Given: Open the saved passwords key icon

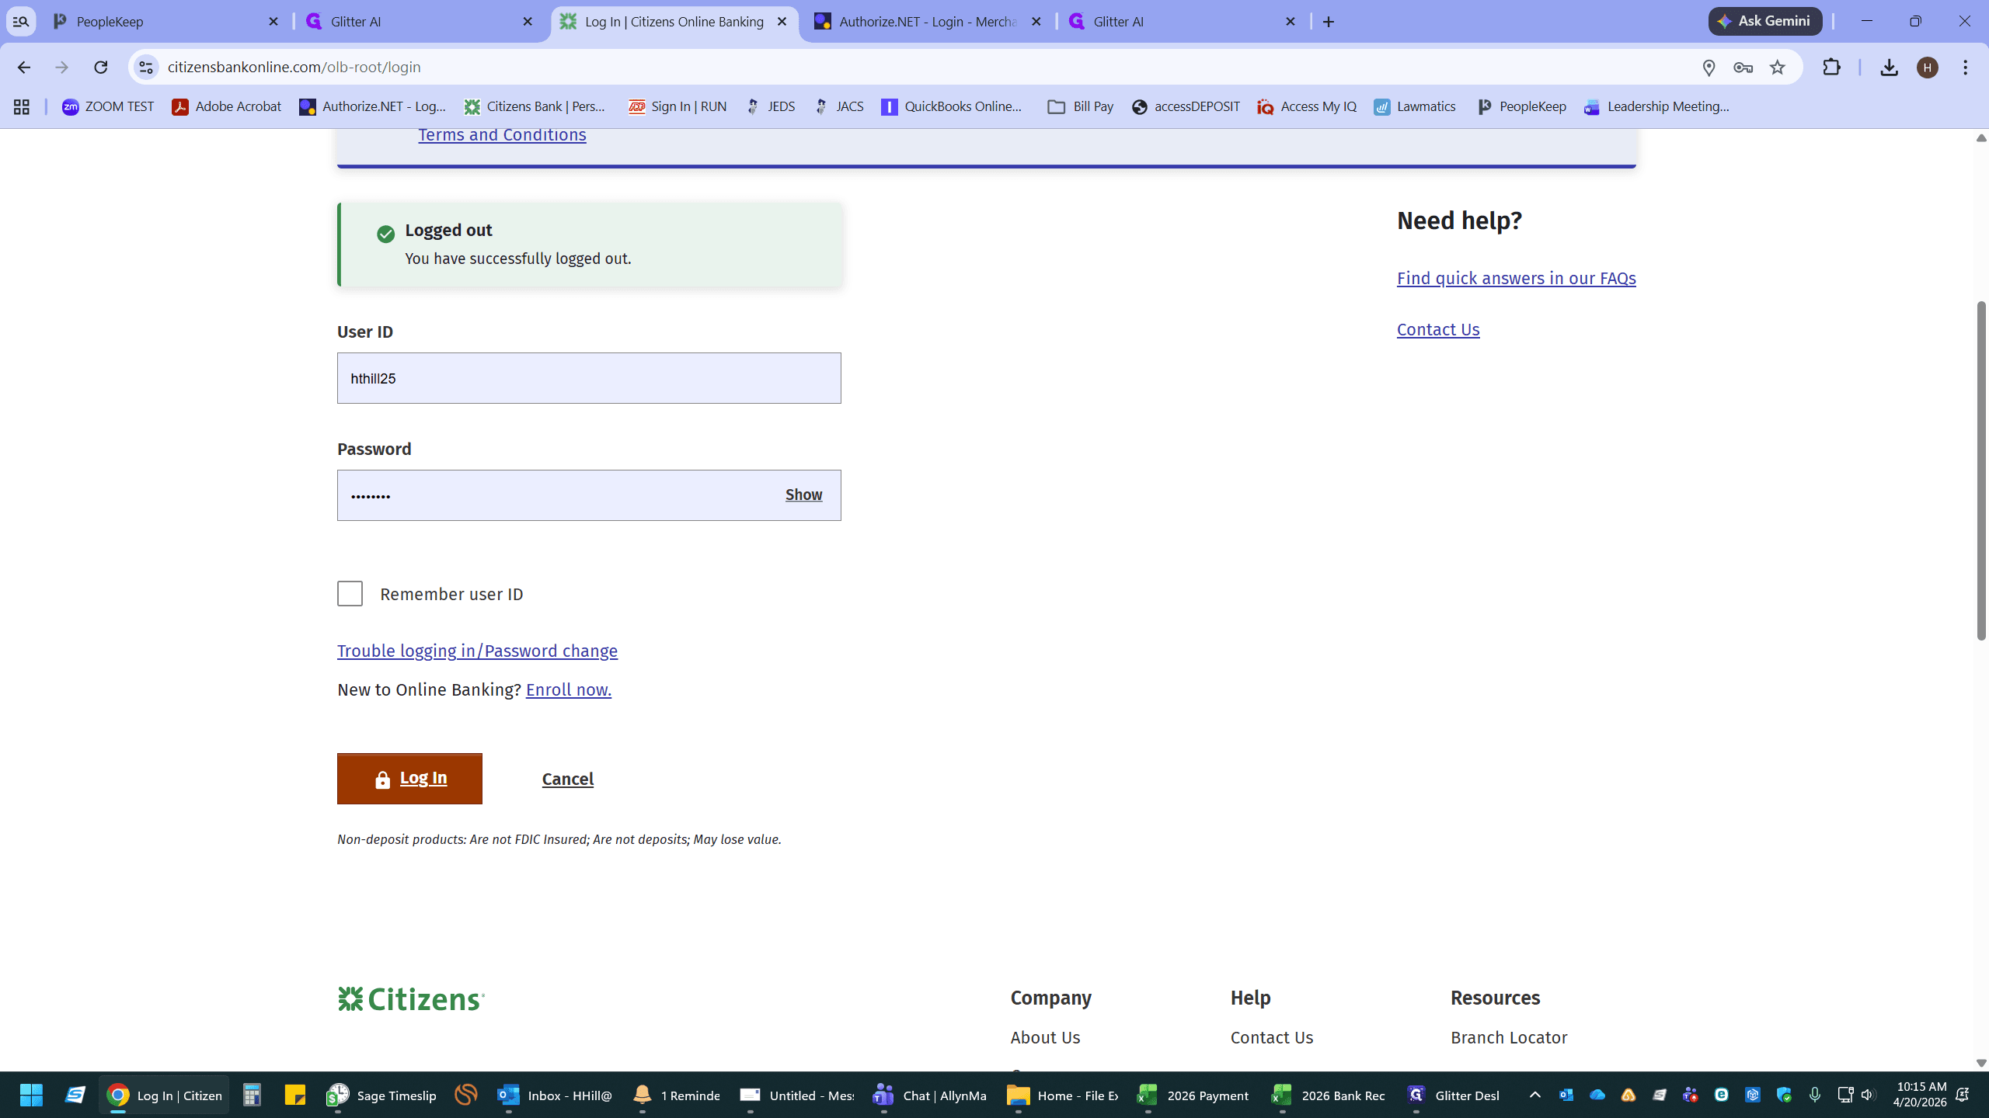Looking at the screenshot, I should (x=1743, y=68).
